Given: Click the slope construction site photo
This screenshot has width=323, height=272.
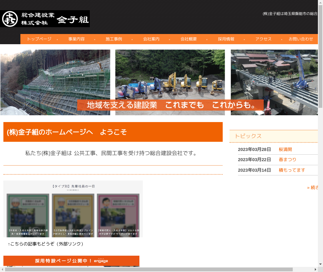Looking at the screenshot, I should [x=55, y=78].
